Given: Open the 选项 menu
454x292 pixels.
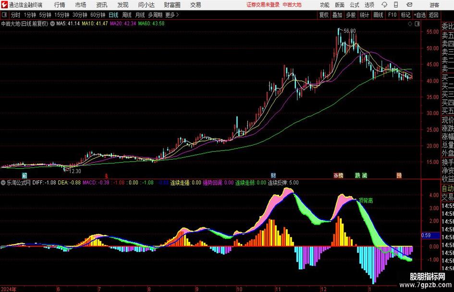Looking at the screenshot, I should click(369, 5).
